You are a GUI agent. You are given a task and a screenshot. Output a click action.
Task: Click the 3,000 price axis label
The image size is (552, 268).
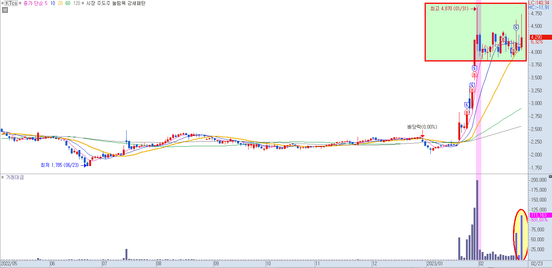click(537, 103)
